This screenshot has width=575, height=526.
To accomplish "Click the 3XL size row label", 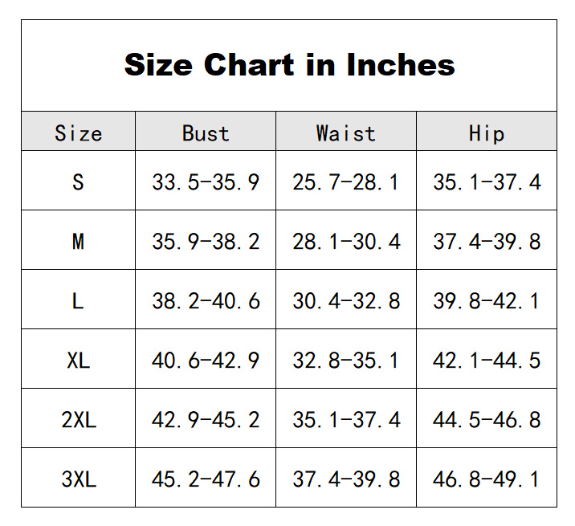I will [79, 478].
